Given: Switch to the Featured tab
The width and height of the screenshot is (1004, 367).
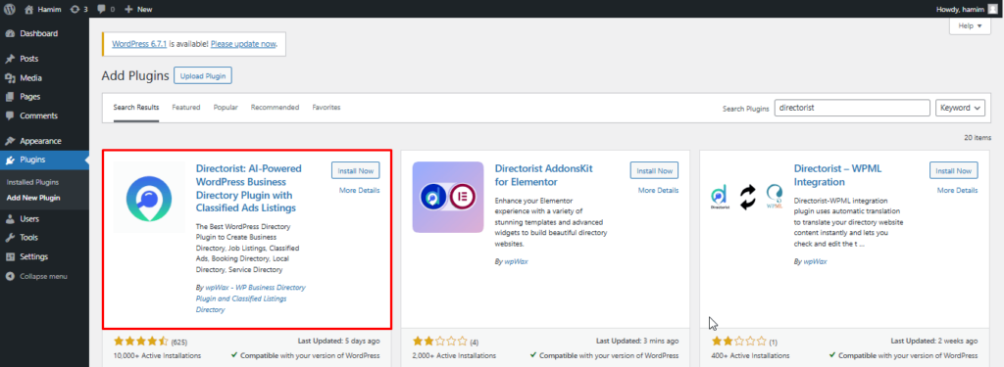Looking at the screenshot, I should pyautogui.click(x=185, y=108).
